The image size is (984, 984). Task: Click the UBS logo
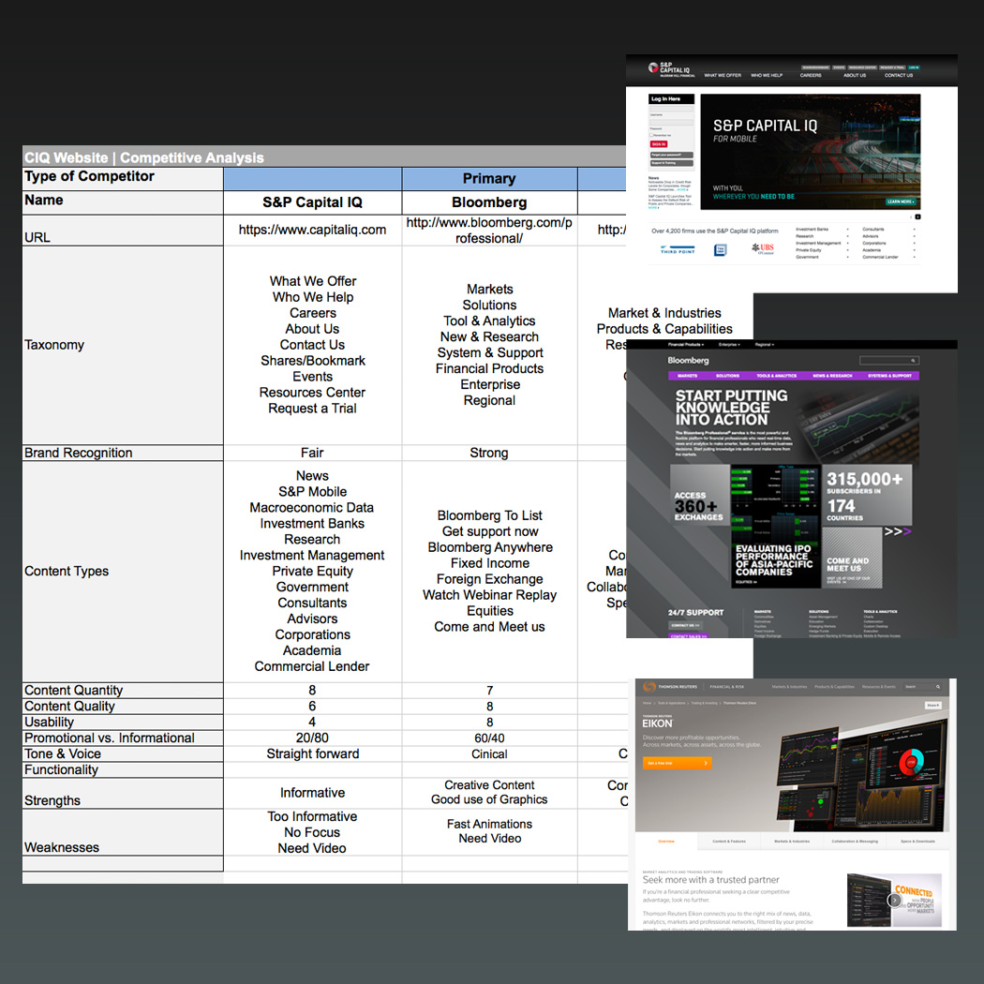(x=763, y=248)
